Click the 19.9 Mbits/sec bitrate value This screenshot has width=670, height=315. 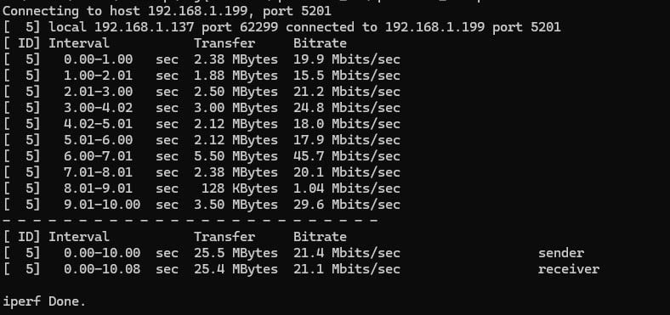[x=347, y=59]
